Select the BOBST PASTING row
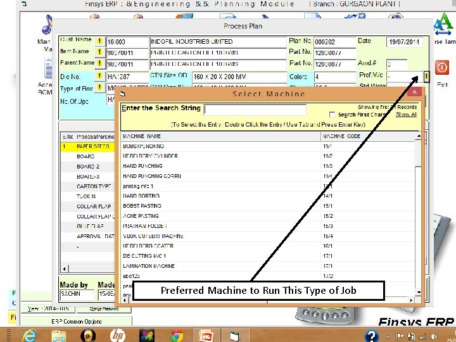Viewport: 456px width, 342px height. (x=268, y=206)
